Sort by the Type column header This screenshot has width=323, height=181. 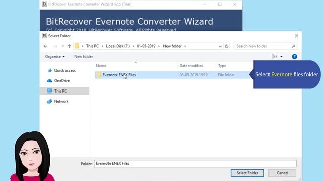(222, 66)
